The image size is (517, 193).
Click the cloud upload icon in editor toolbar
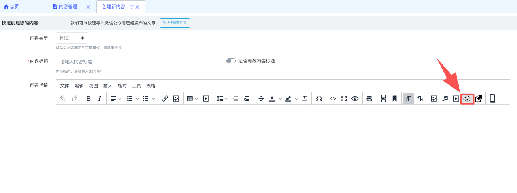(467, 99)
